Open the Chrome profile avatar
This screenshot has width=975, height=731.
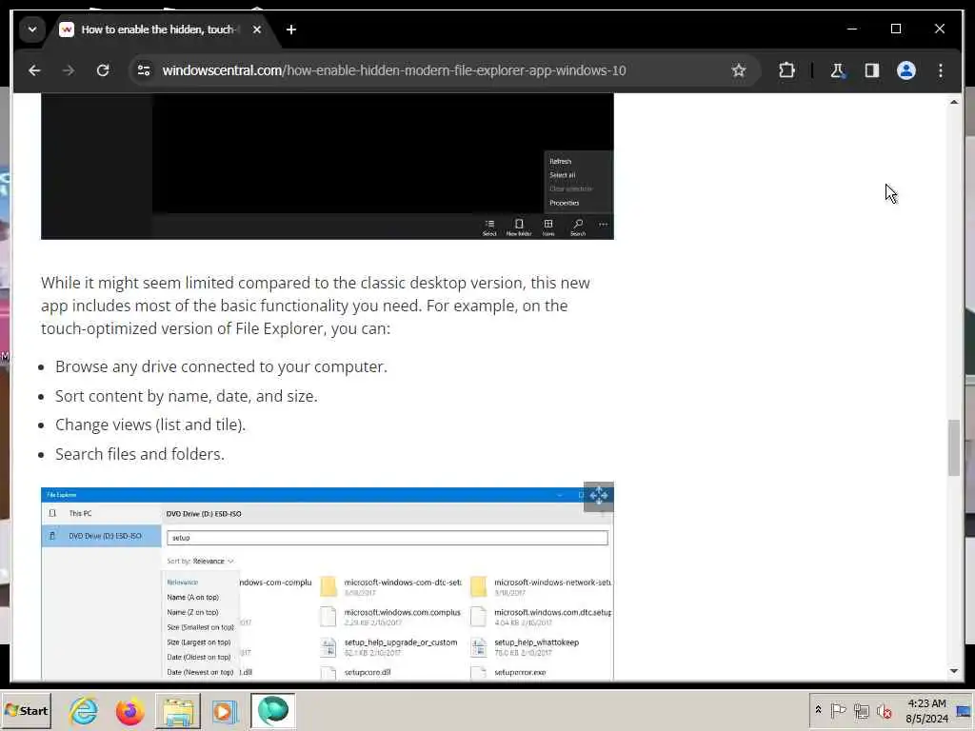click(906, 70)
